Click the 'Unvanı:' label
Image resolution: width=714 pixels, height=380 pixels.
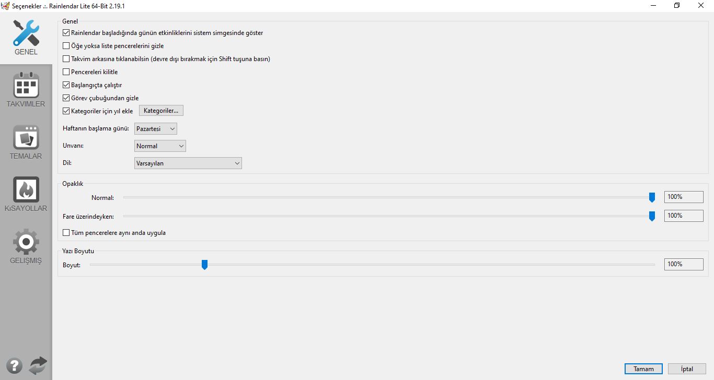[73, 146]
